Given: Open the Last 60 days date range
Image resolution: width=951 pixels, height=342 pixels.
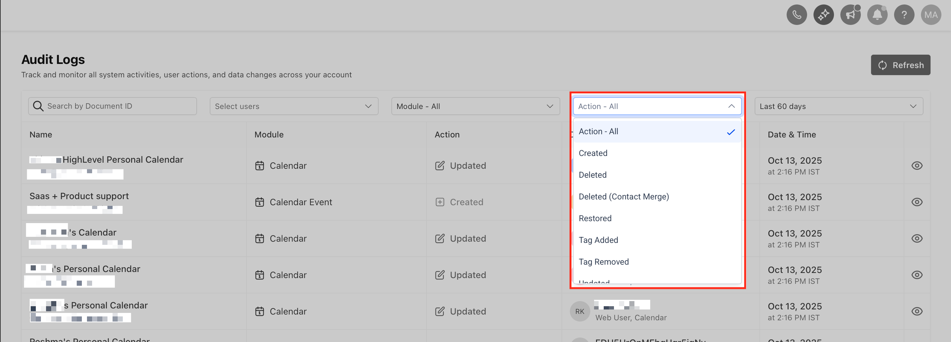Looking at the screenshot, I should 839,106.
